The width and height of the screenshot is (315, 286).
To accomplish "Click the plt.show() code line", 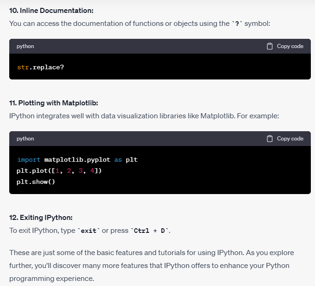I will tap(36, 182).
